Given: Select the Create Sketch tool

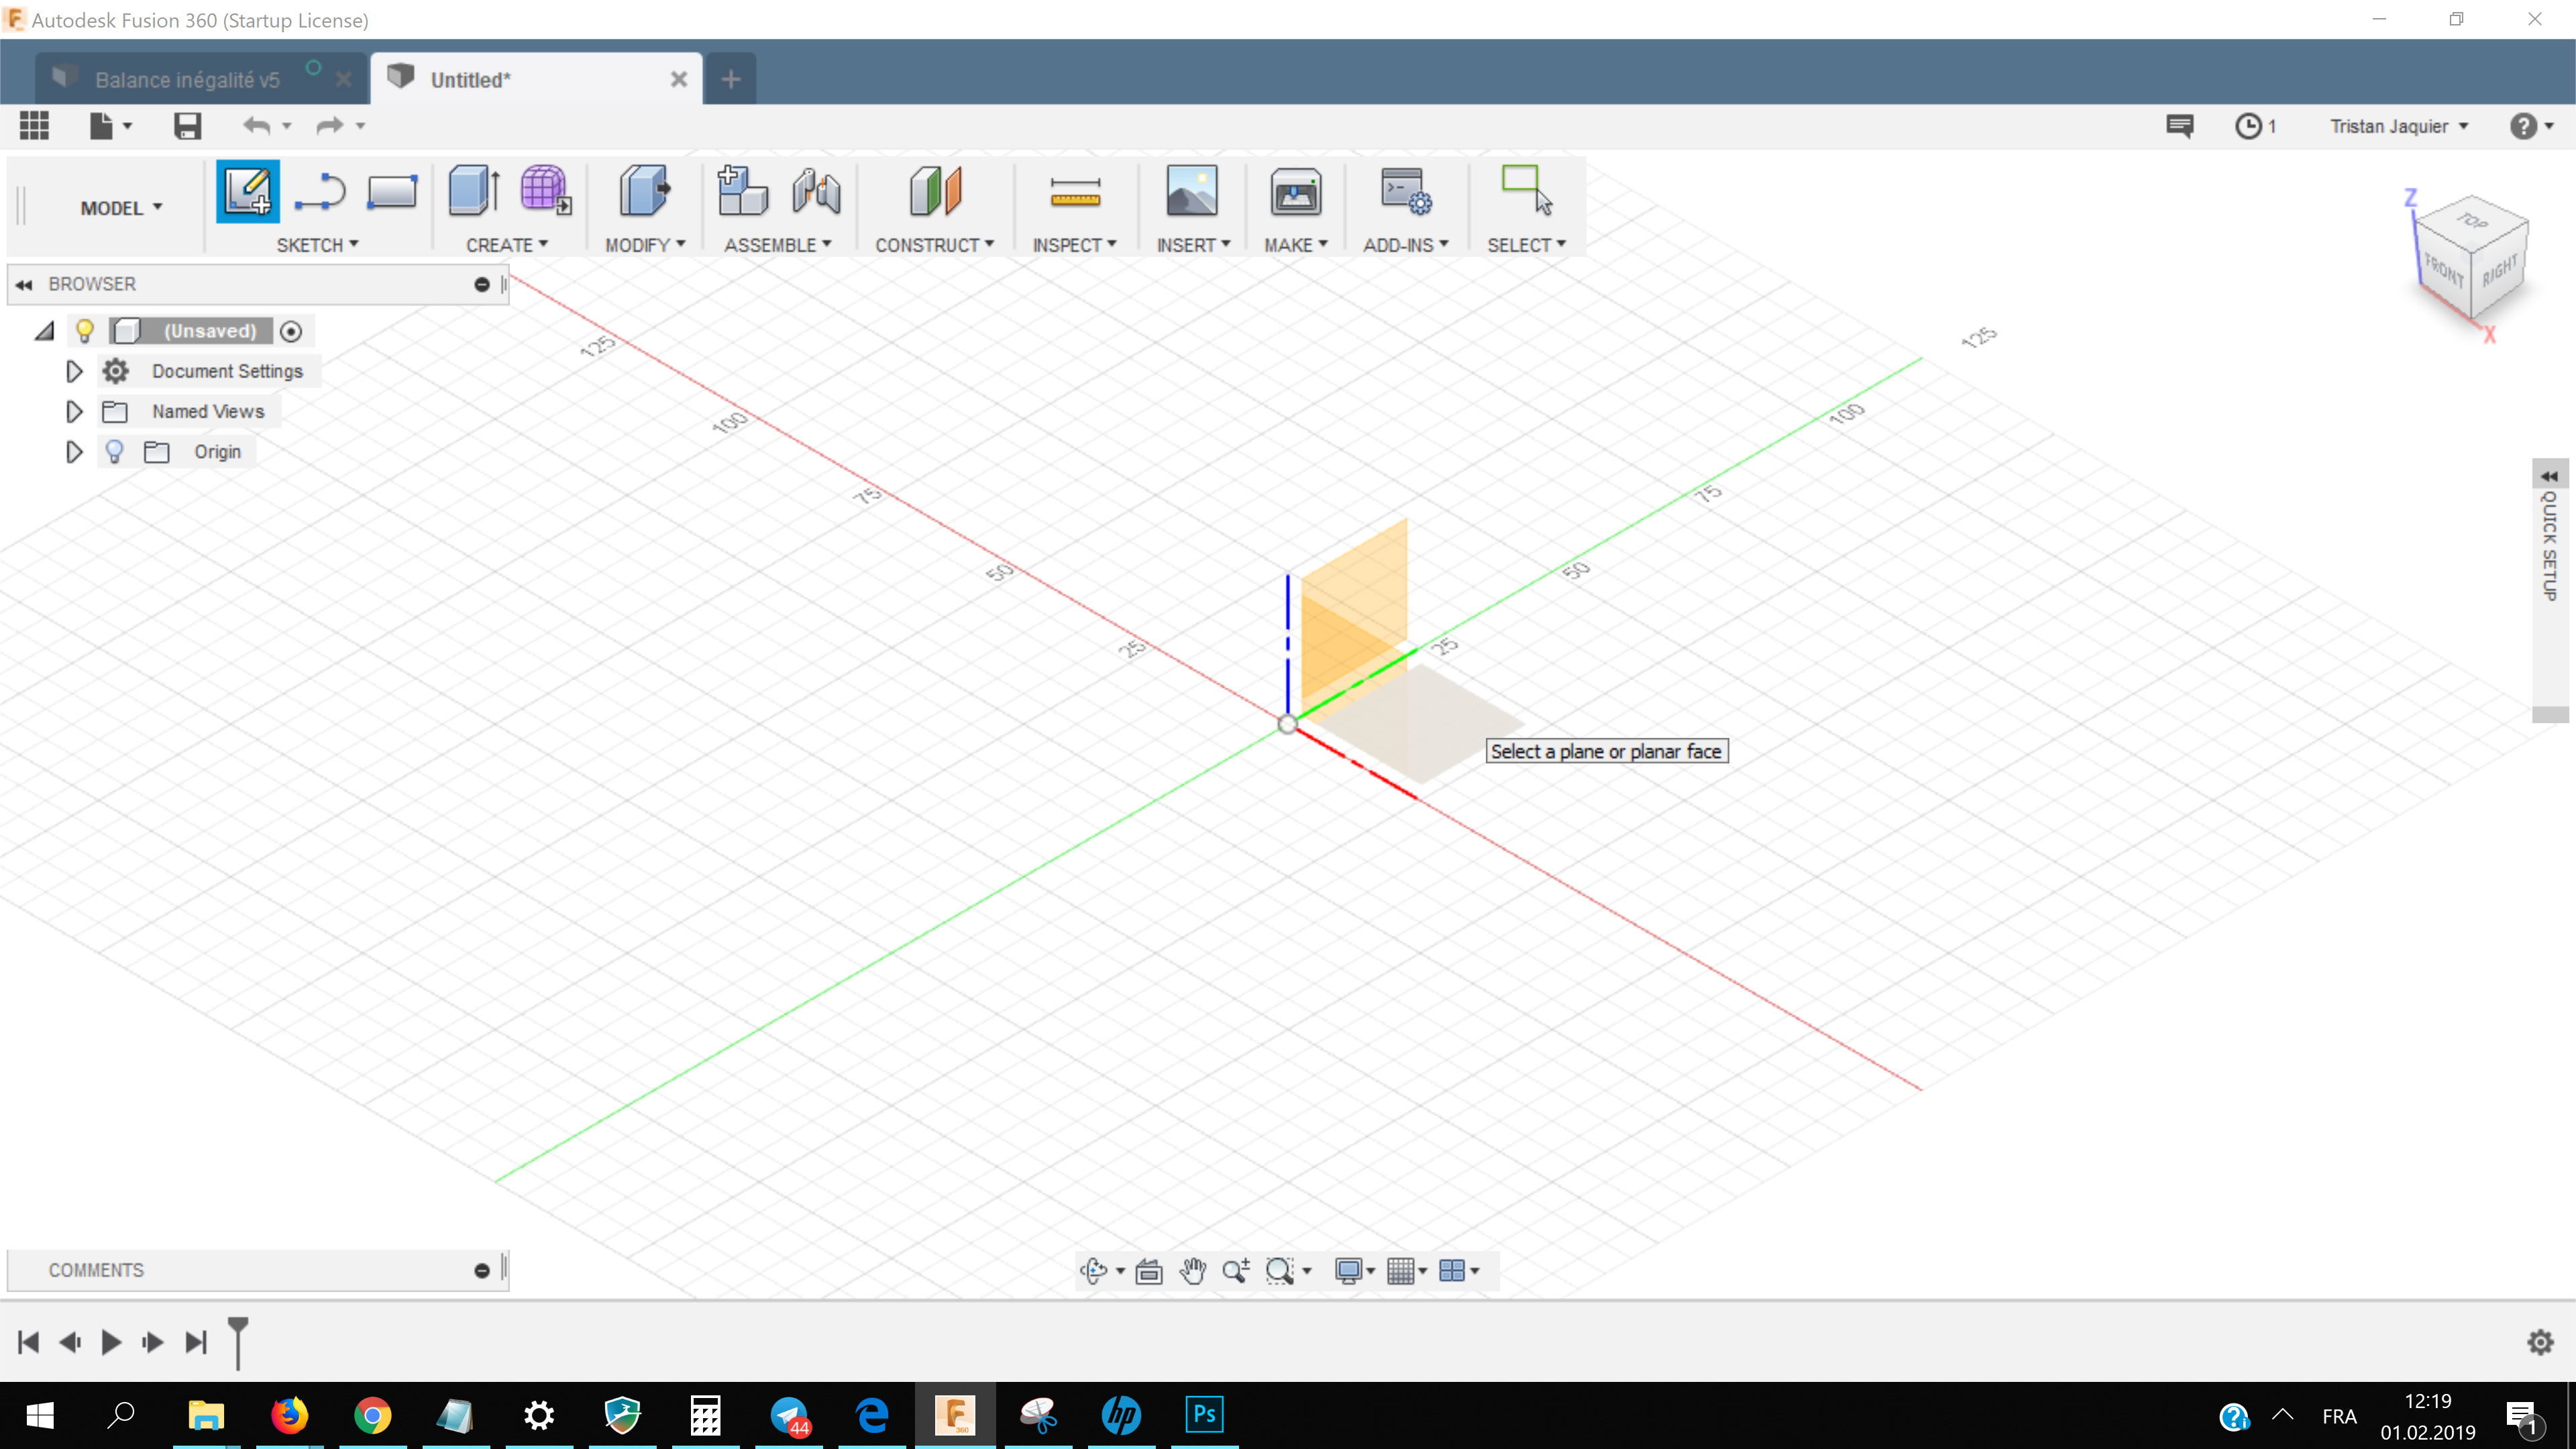Looking at the screenshot, I should click(247, 191).
